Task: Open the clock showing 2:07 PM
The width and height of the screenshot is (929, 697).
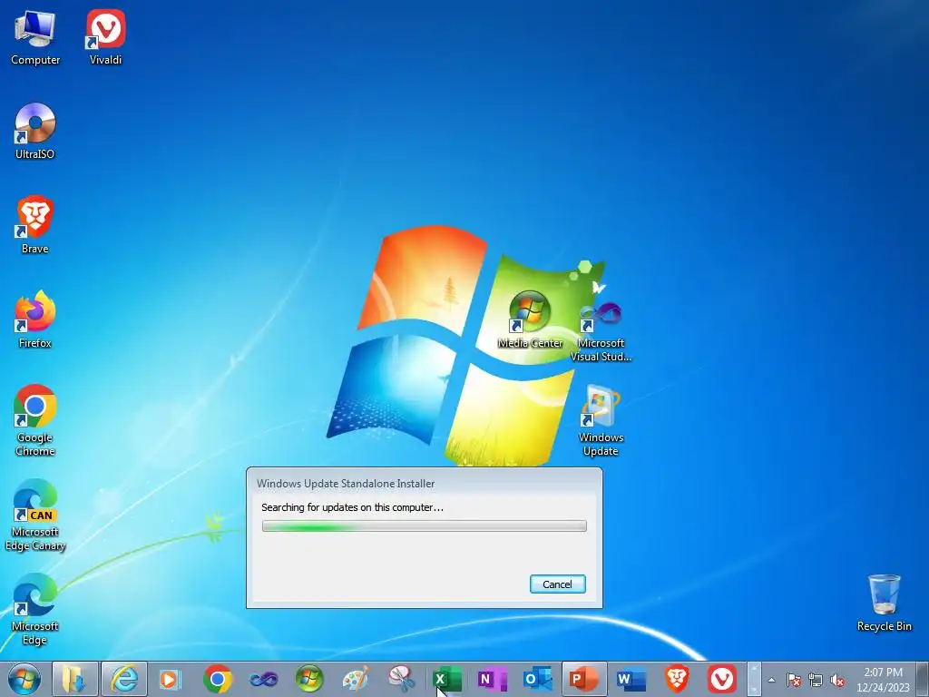Action: point(883,680)
